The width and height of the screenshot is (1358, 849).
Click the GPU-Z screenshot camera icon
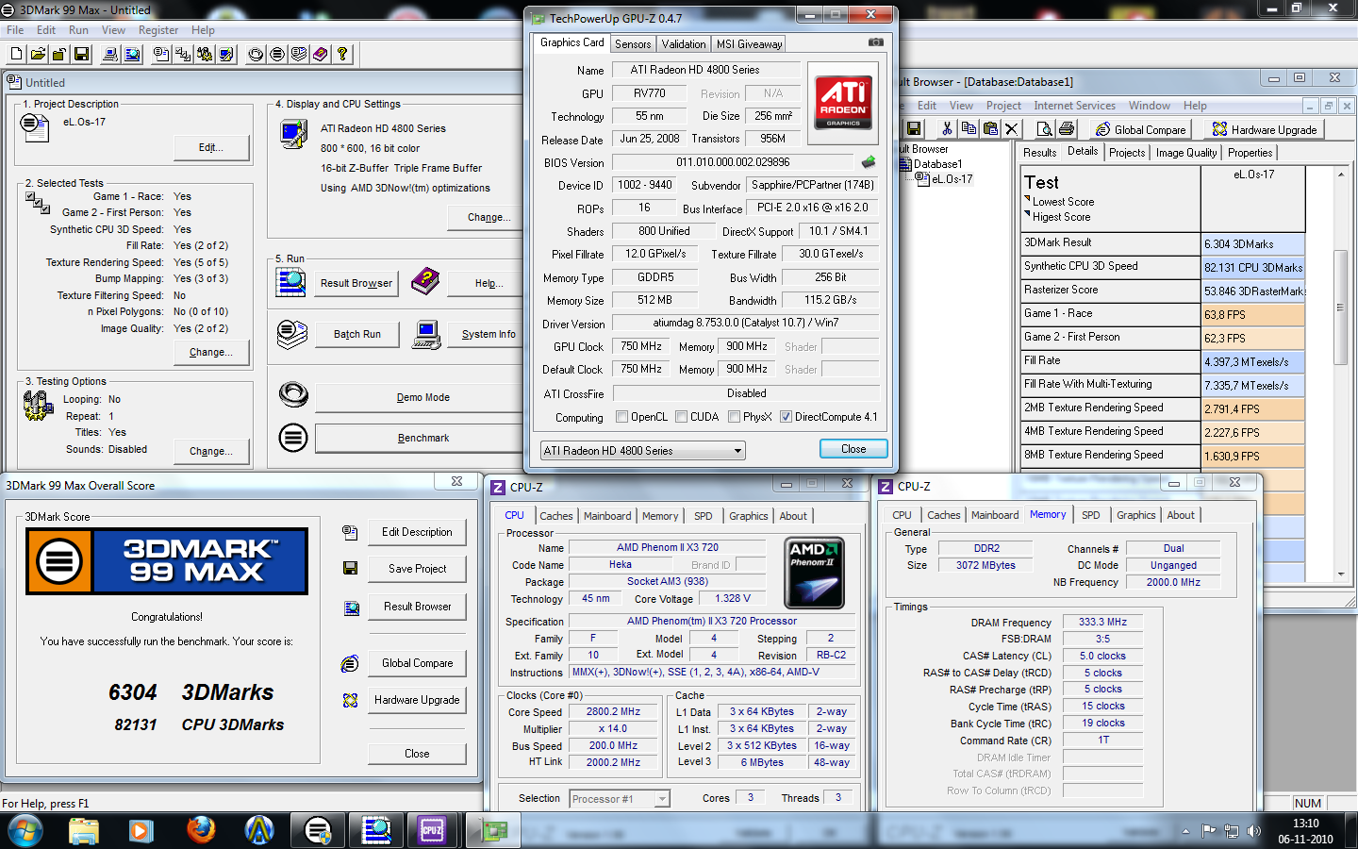pos(875,42)
